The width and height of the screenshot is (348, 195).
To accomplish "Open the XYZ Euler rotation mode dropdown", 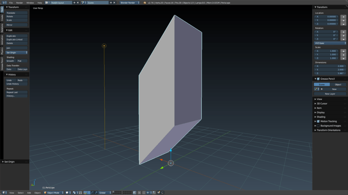I will point(330,43).
